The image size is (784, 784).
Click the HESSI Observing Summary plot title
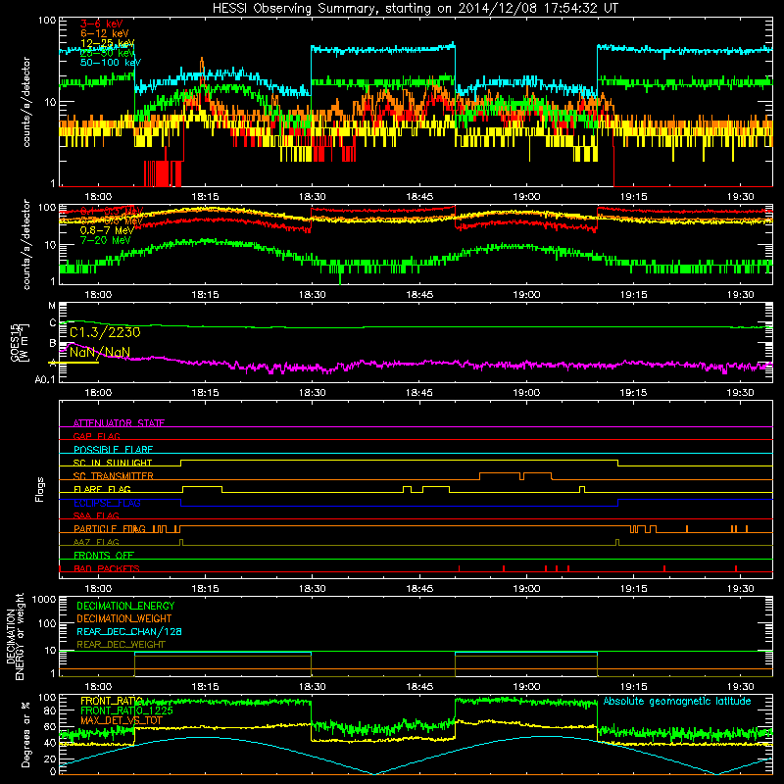415,9
